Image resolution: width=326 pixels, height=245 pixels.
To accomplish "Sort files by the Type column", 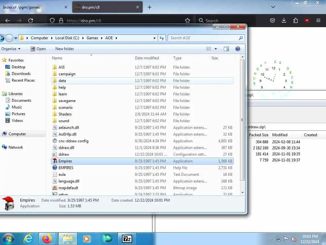I will tap(191, 58).
